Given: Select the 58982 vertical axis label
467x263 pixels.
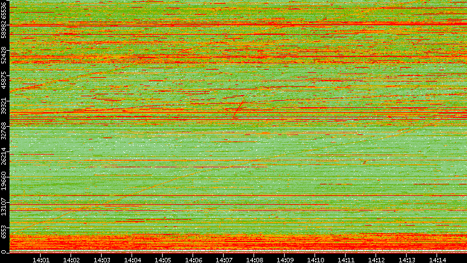Looking at the screenshot, I should click(x=4, y=32).
